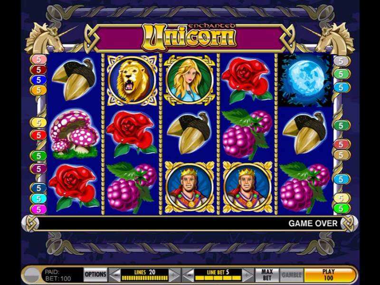
Task: Open the Options menu
Action: 95,275
